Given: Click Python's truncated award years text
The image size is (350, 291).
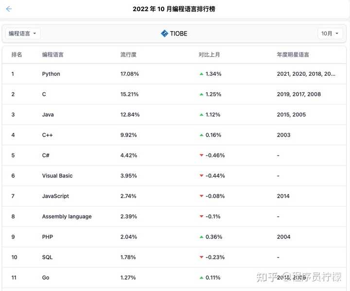Looking at the screenshot, I should click(306, 74).
